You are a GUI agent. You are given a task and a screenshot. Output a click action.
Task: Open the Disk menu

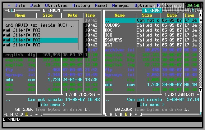[35, 5]
